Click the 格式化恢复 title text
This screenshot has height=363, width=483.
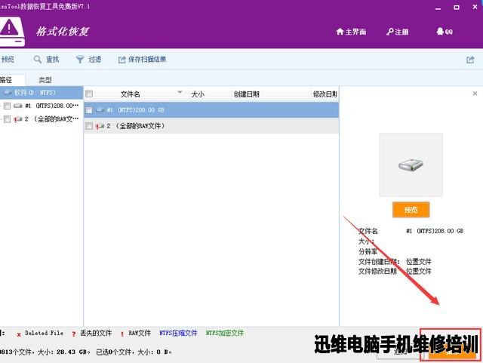pos(63,32)
